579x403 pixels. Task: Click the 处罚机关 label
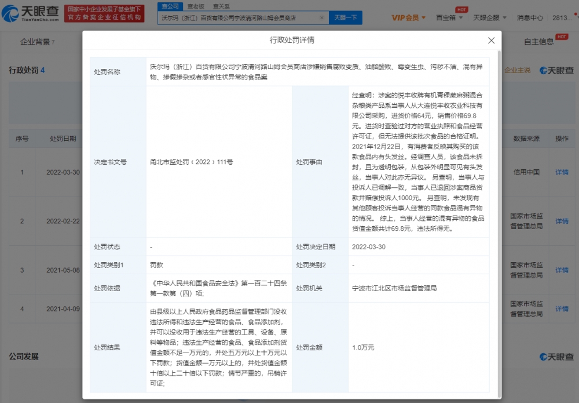(x=309, y=288)
